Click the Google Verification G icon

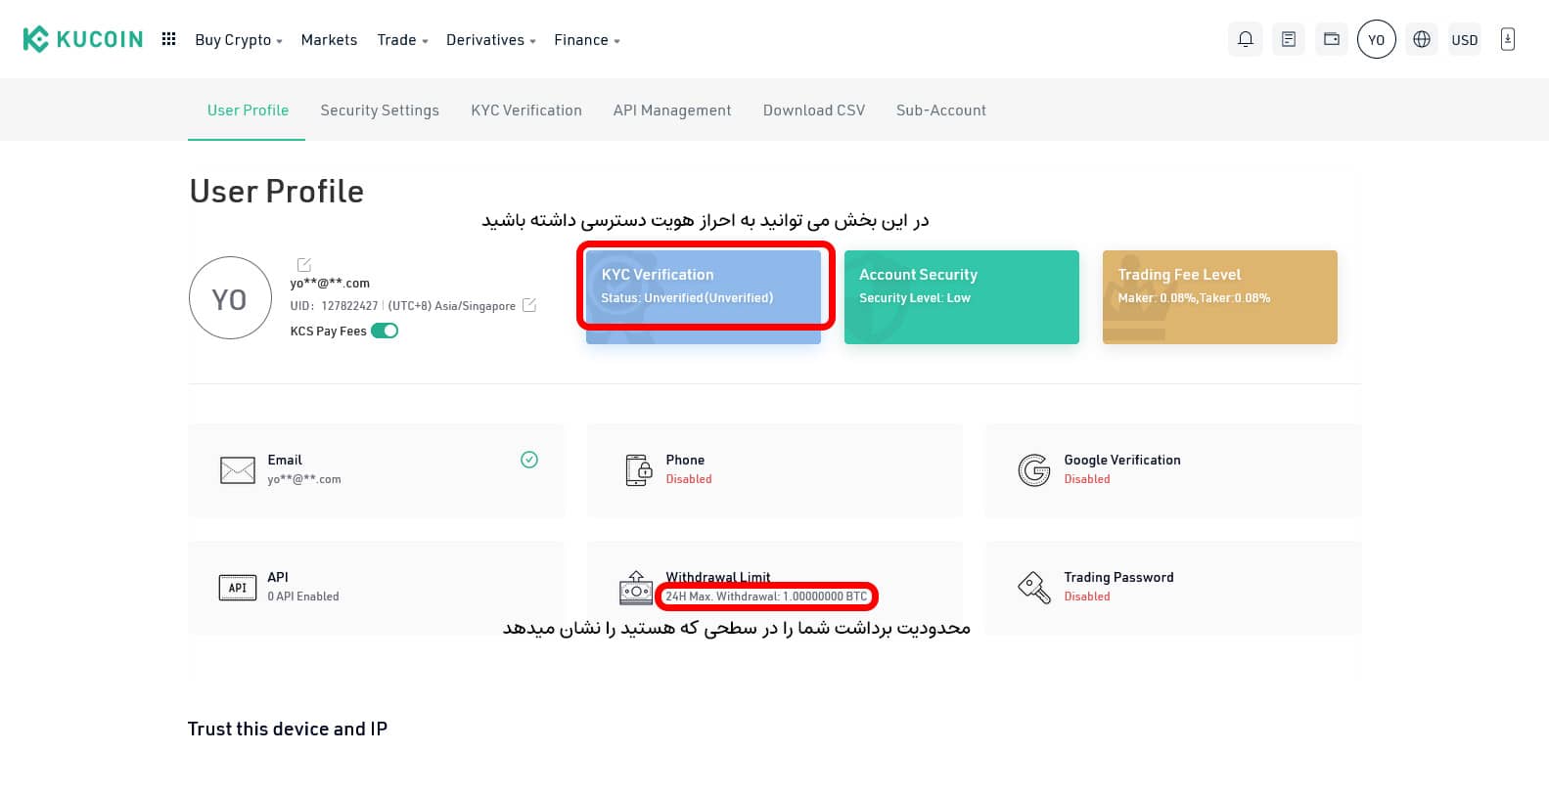pyautogui.click(x=1034, y=470)
